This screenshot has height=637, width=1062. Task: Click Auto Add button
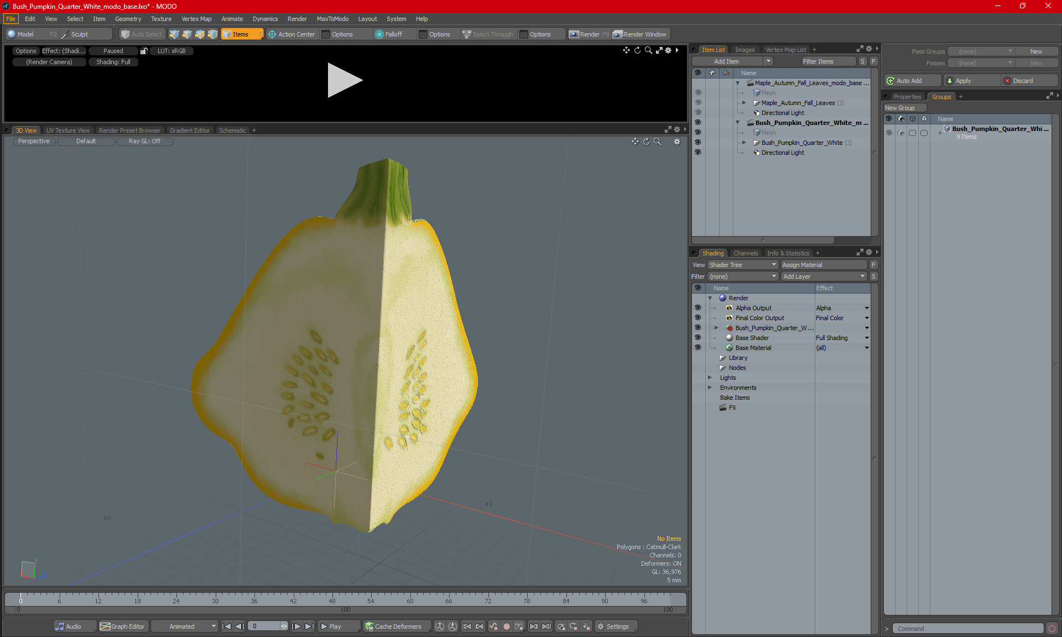912,81
